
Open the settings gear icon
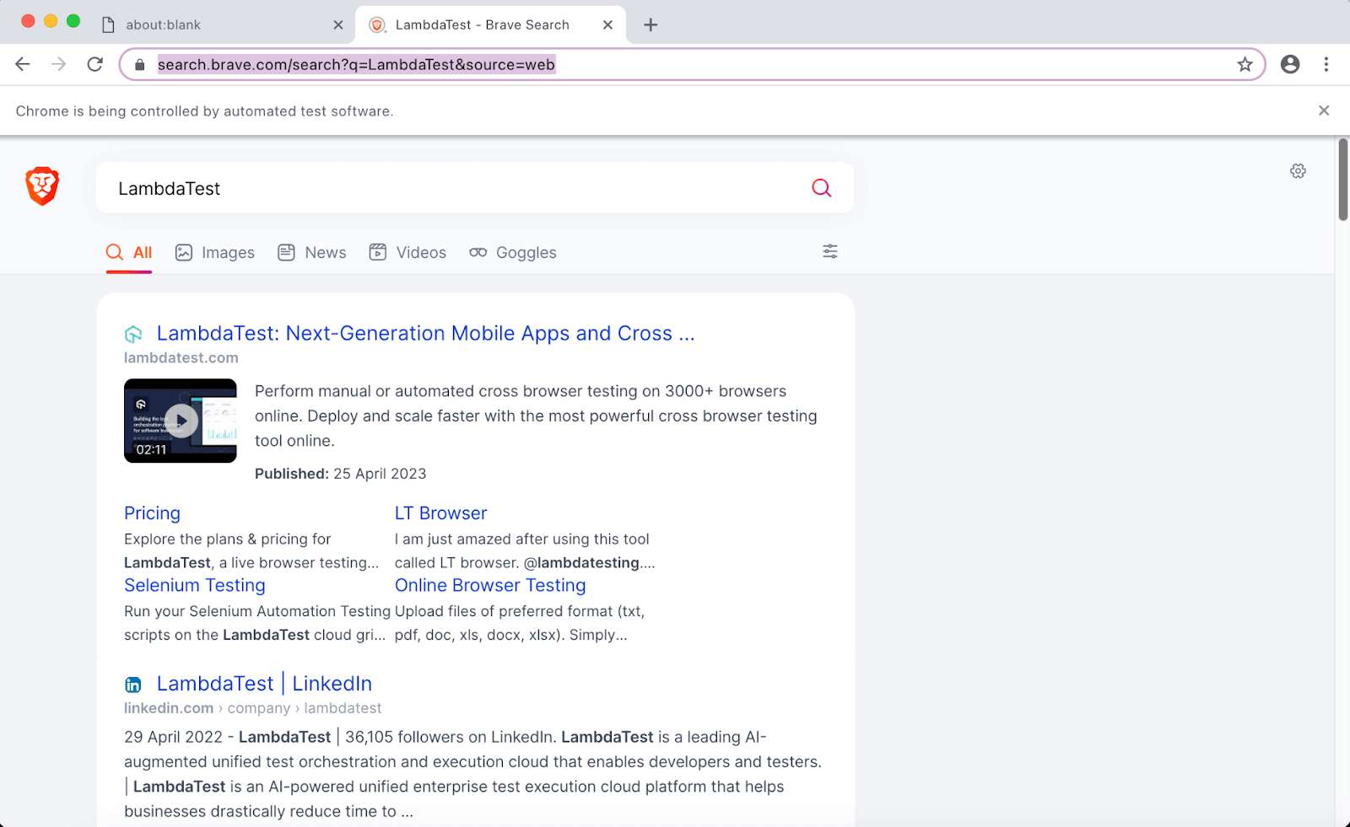click(x=1298, y=171)
